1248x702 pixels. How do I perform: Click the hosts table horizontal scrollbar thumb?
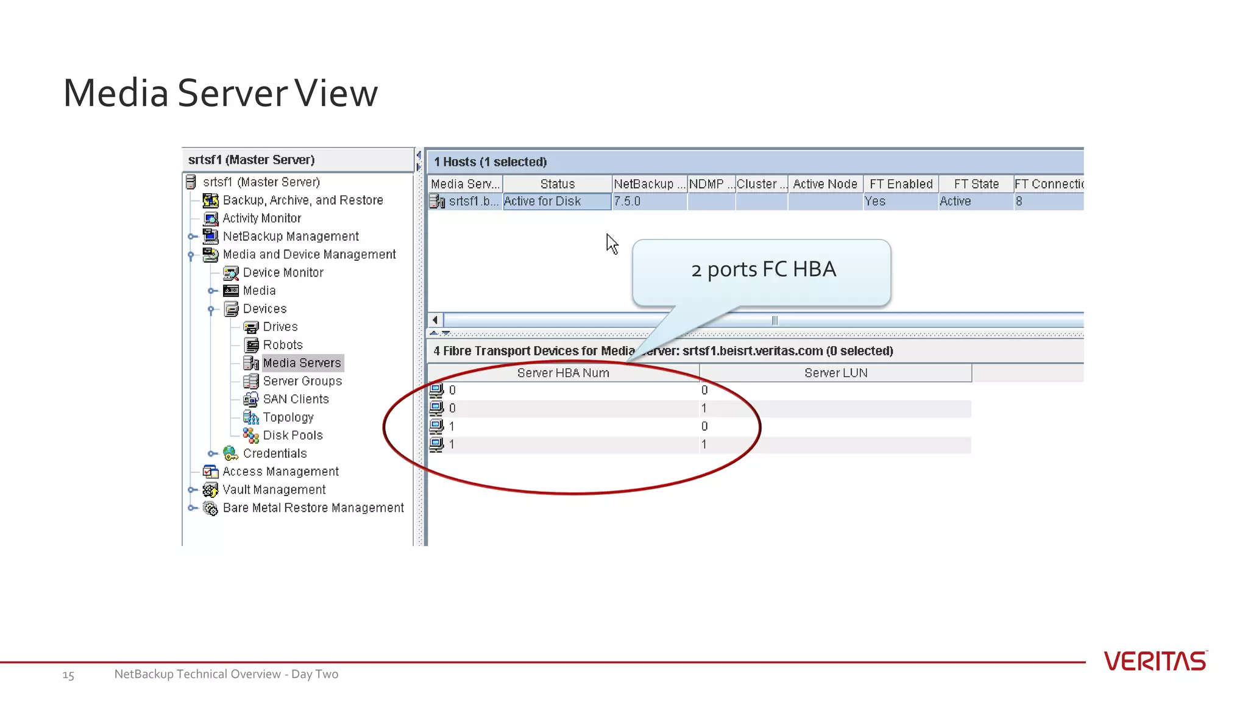pyautogui.click(x=764, y=320)
